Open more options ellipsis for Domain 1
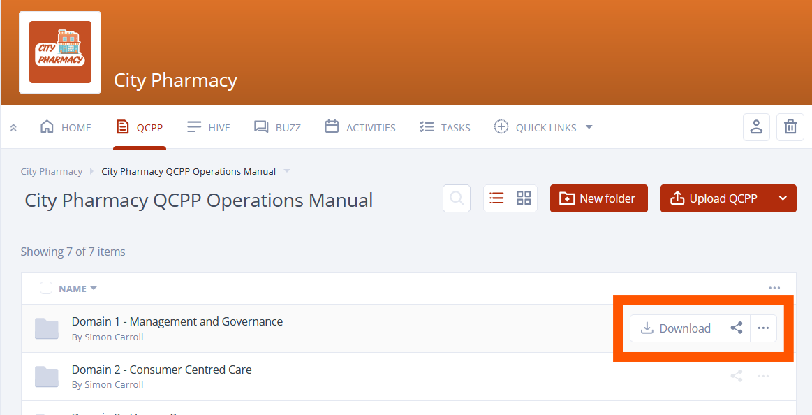812x415 pixels. coord(763,328)
